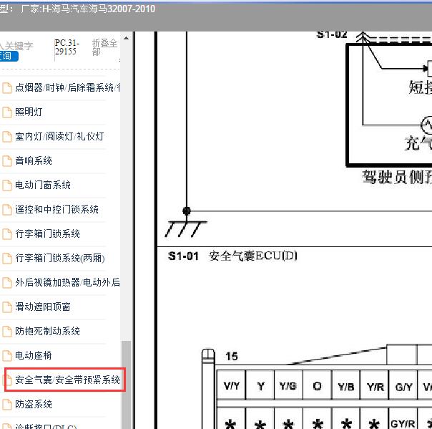The image size is (432, 429).
Task: Click the blue 查询 search button
Action: click(x=9, y=56)
